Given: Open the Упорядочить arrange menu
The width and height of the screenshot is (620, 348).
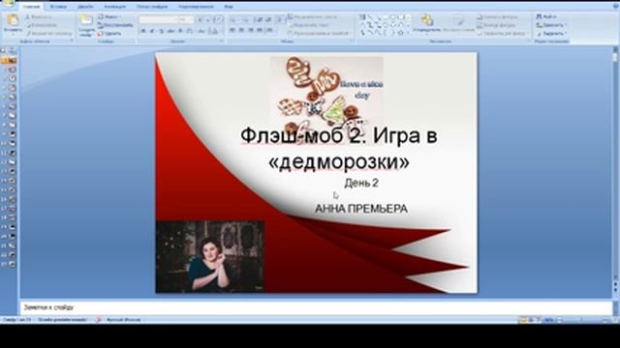Looking at the screenshot, I should [x=426, y=23].
